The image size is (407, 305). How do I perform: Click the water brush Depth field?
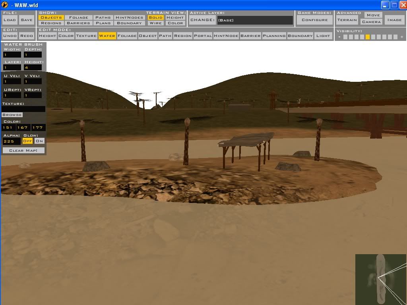pyautogui.click(x=33, y=55)
